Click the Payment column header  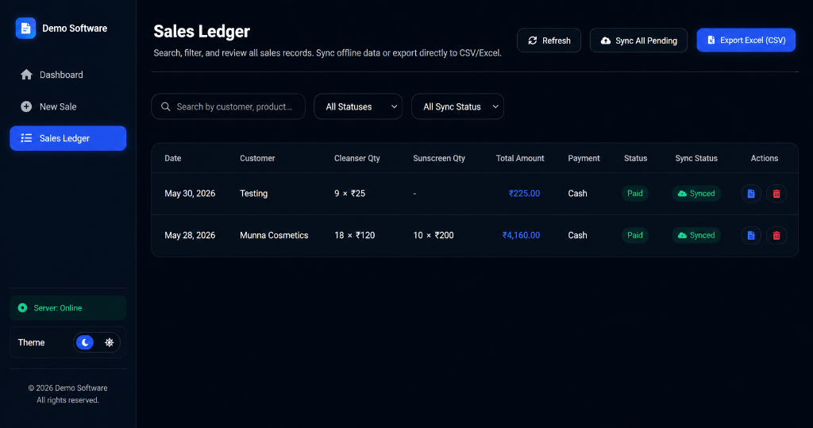[584, 158]
